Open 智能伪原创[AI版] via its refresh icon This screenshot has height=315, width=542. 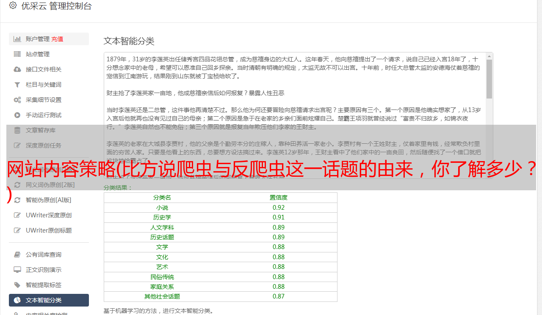(17, 200)
